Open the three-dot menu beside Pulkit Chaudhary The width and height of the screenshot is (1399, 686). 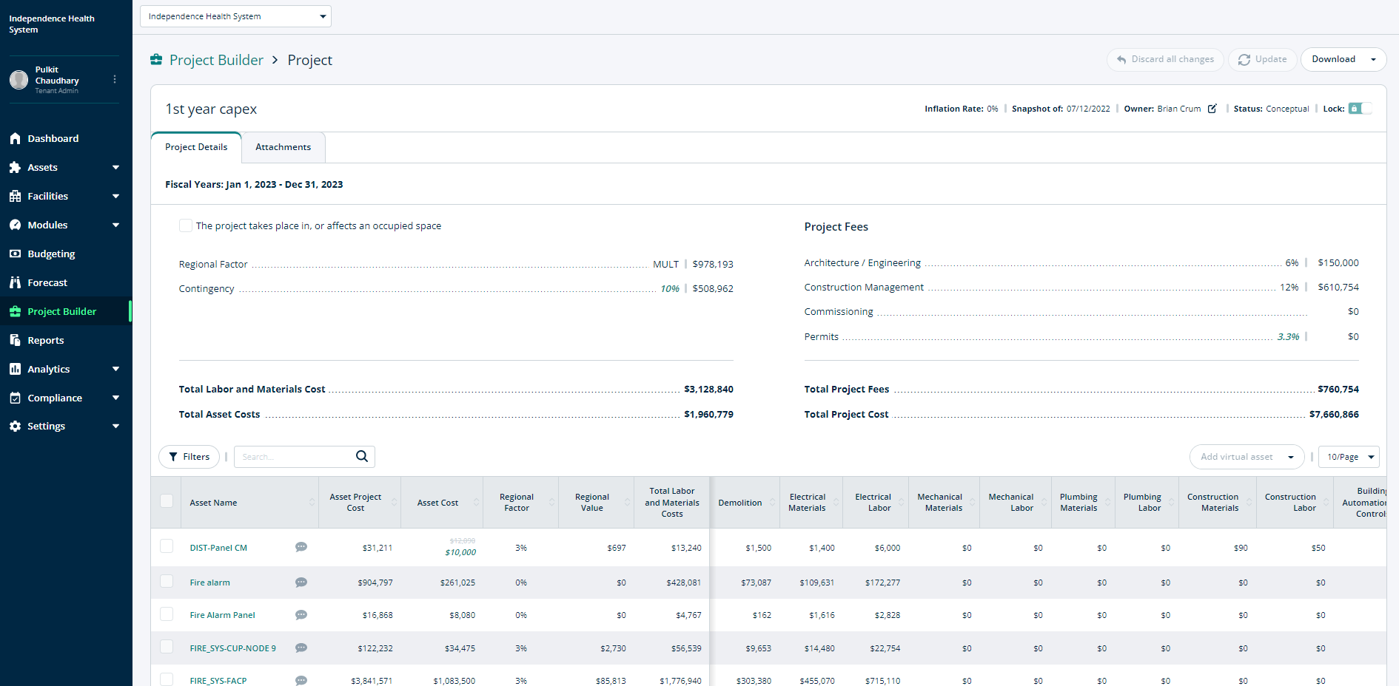click(115, 78)
